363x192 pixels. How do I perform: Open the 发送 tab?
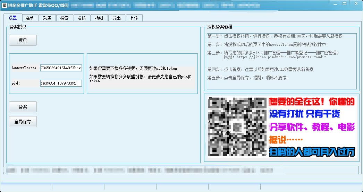82,18
